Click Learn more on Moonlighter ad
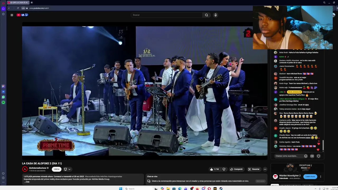Screen dimensions: 338x190 click(310, 177)
